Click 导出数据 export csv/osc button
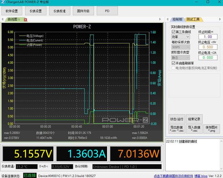 pos(177,129)
